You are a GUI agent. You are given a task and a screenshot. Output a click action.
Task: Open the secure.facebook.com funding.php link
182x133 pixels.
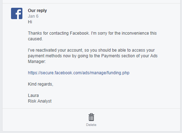click(x=79, y=73)
